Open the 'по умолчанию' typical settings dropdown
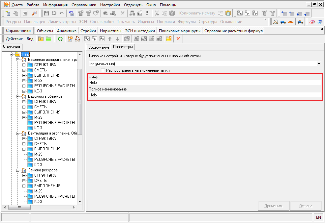This screenshot has width=325, height=223. coord(319,64)
